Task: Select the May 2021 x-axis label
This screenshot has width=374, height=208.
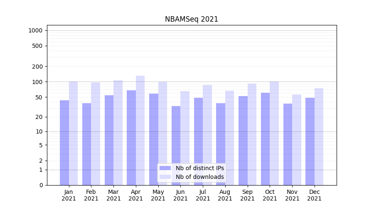Action: coord(158,195)
